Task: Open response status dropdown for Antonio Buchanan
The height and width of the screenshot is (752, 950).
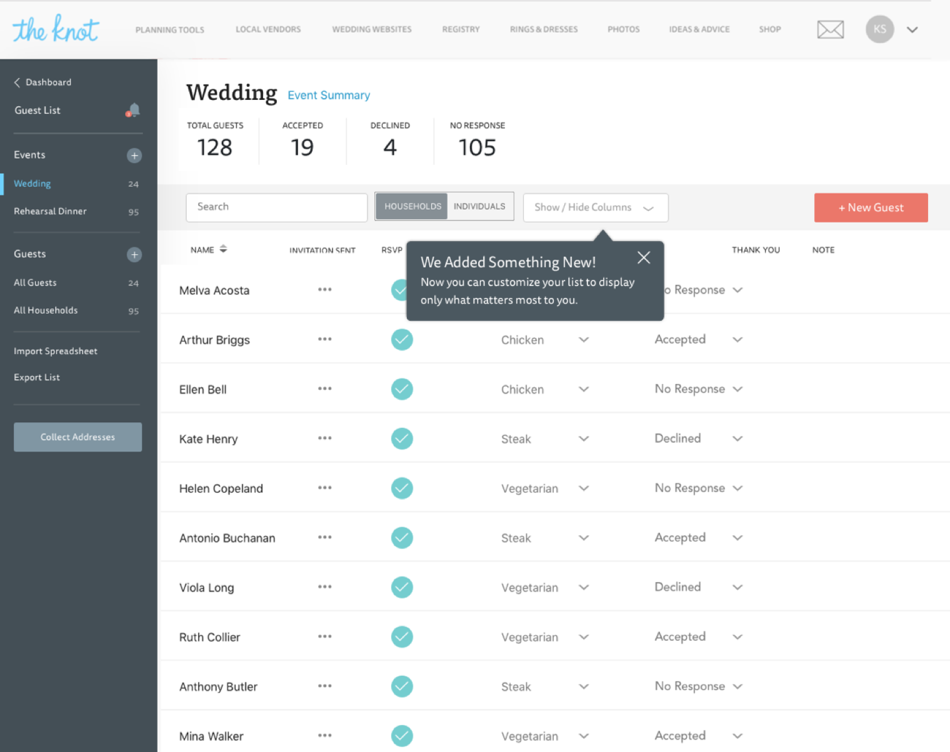Action: [x=737, y=538]
